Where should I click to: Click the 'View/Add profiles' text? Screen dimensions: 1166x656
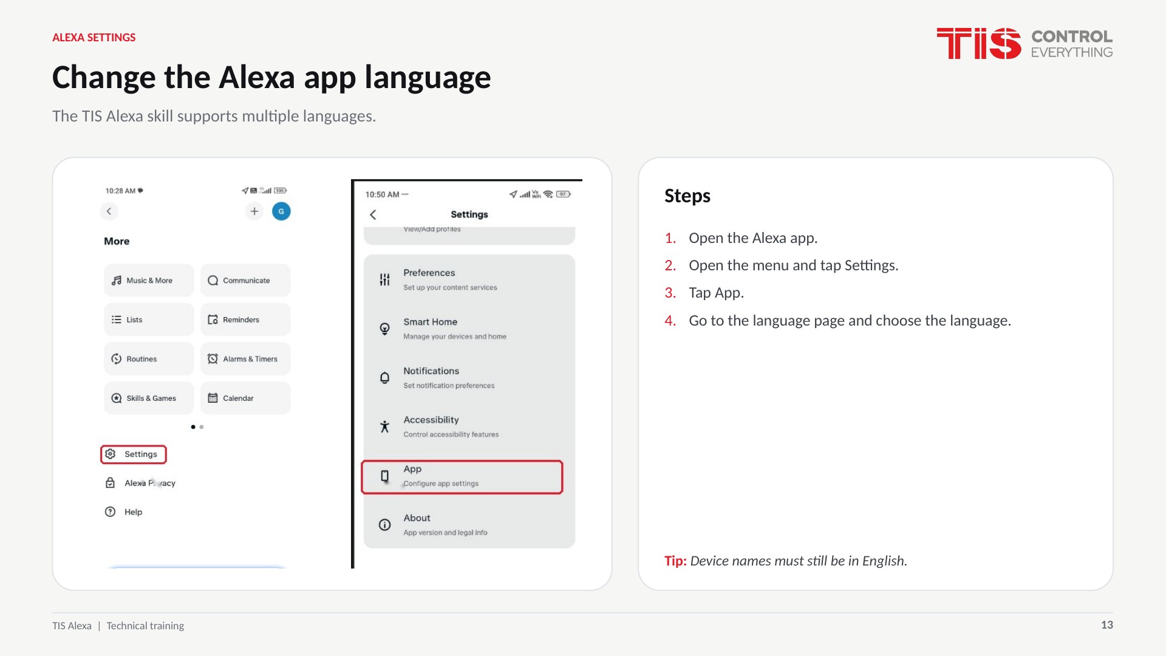432,230
